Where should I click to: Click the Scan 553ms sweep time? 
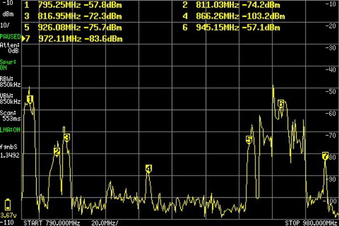10,116
